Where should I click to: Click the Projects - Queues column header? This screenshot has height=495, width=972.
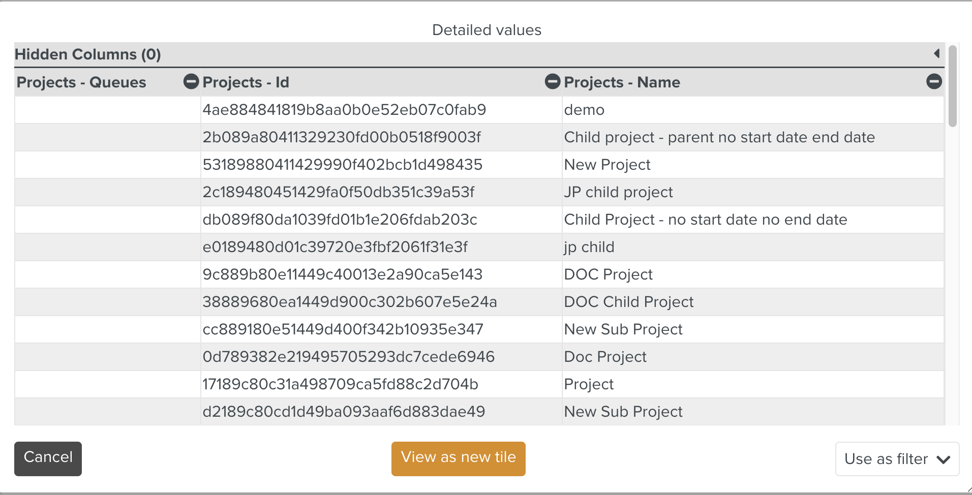tap(81, 82)
